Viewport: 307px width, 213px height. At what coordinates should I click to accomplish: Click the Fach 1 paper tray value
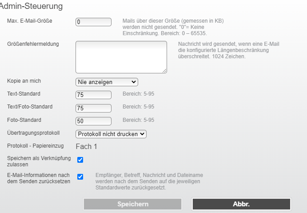86,146
